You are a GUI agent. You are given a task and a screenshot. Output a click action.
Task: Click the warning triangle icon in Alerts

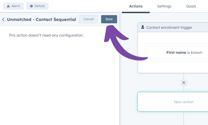pyautogui.click(x=8, y=6)
